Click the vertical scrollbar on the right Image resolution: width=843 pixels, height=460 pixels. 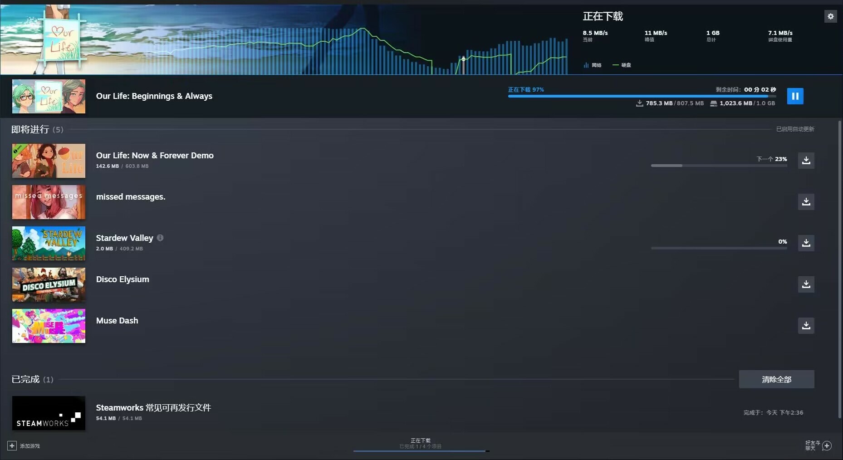[x=840, y=269]
